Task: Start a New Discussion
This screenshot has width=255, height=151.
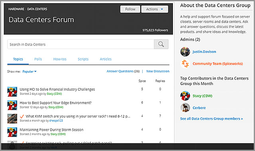Action: click(158, 71)
